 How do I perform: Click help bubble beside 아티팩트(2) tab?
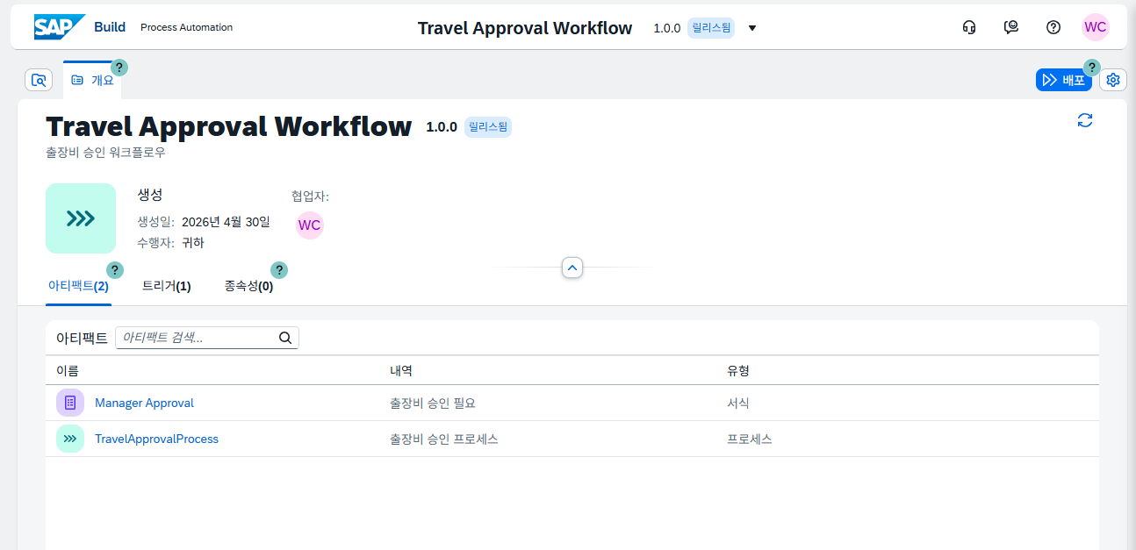click(x=115, y=270)
